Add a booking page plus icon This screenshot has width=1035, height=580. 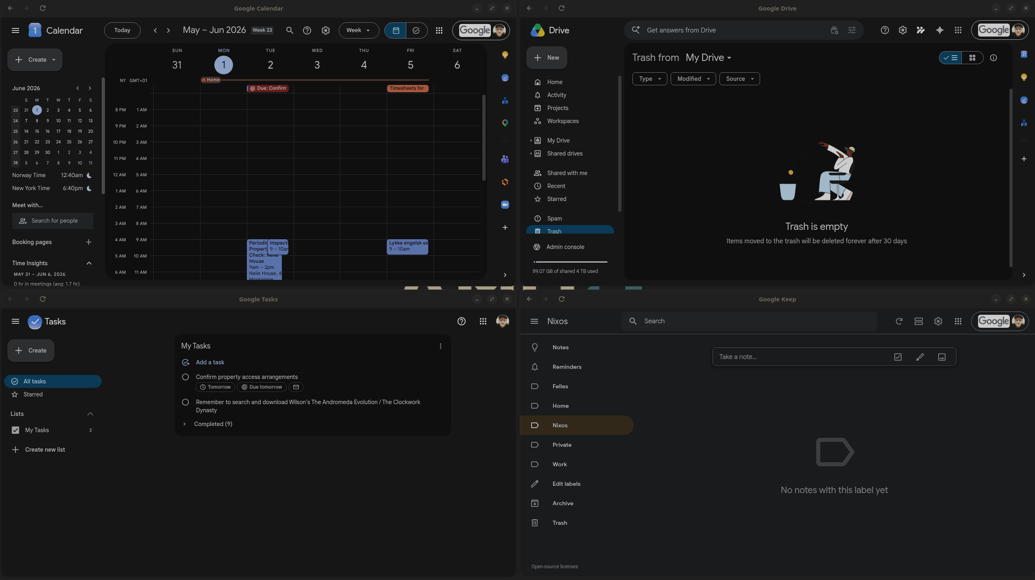(89, 242)
